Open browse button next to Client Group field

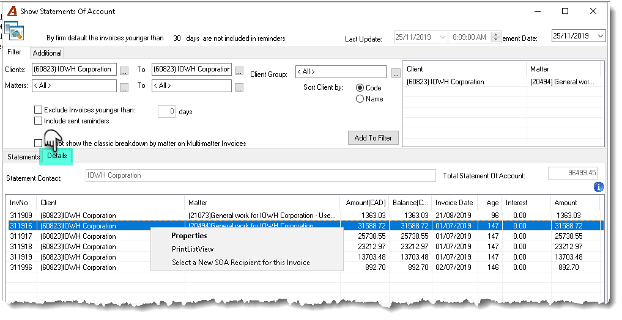[396, 73]
